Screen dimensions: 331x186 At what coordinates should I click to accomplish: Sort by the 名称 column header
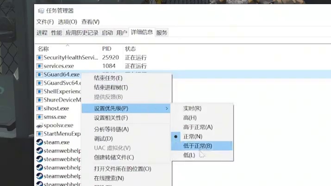43,49
